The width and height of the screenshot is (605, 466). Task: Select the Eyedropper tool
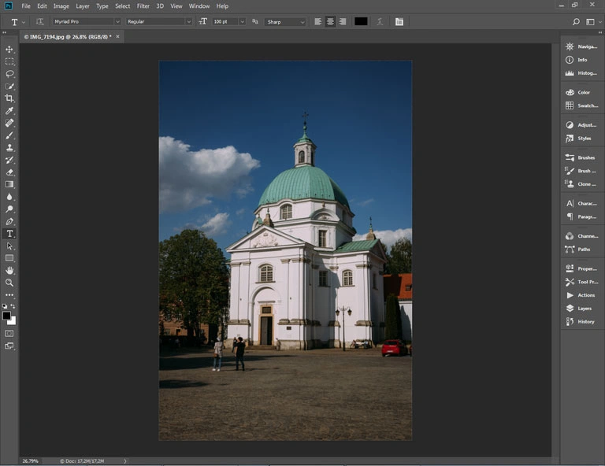click(9, 111)
